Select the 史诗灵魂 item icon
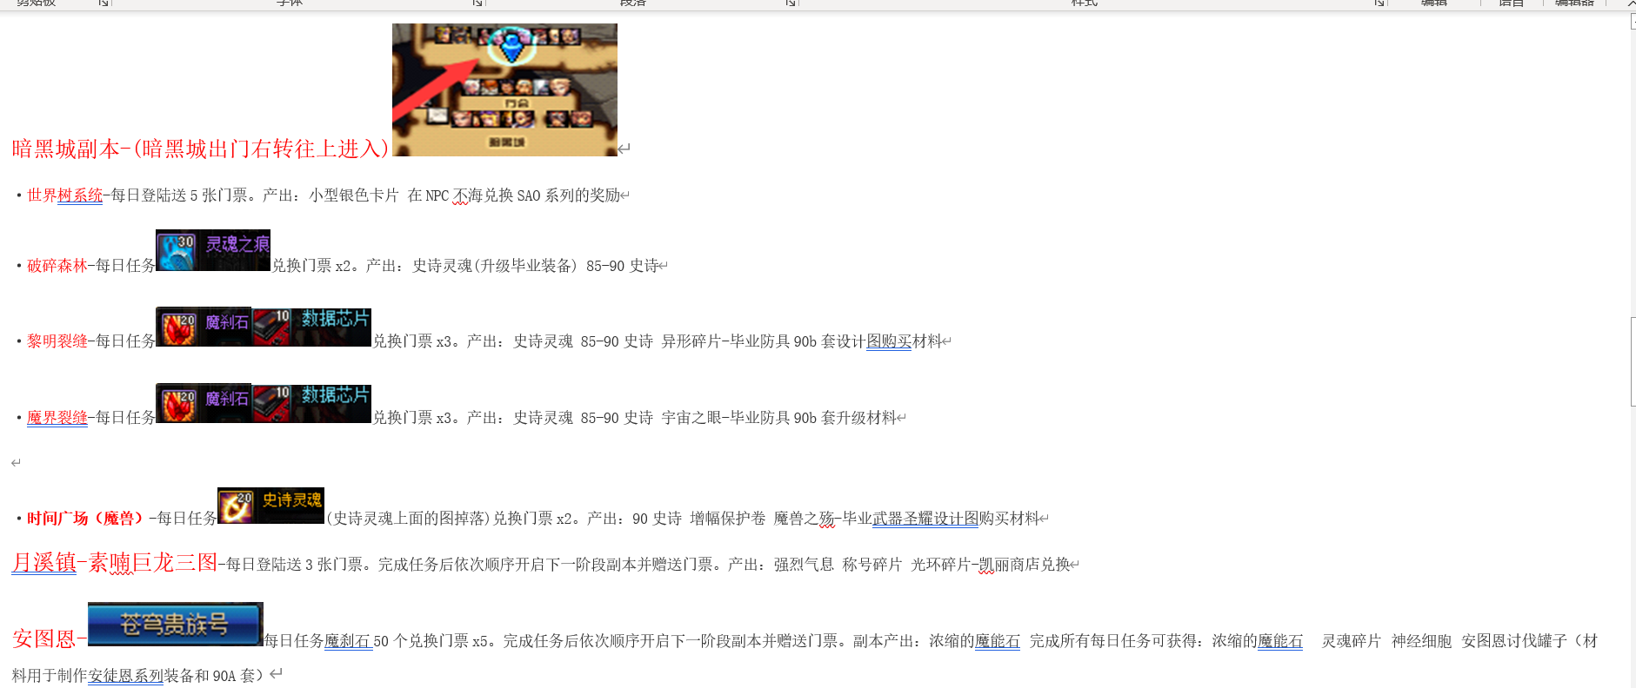 (x=270, y=505)
